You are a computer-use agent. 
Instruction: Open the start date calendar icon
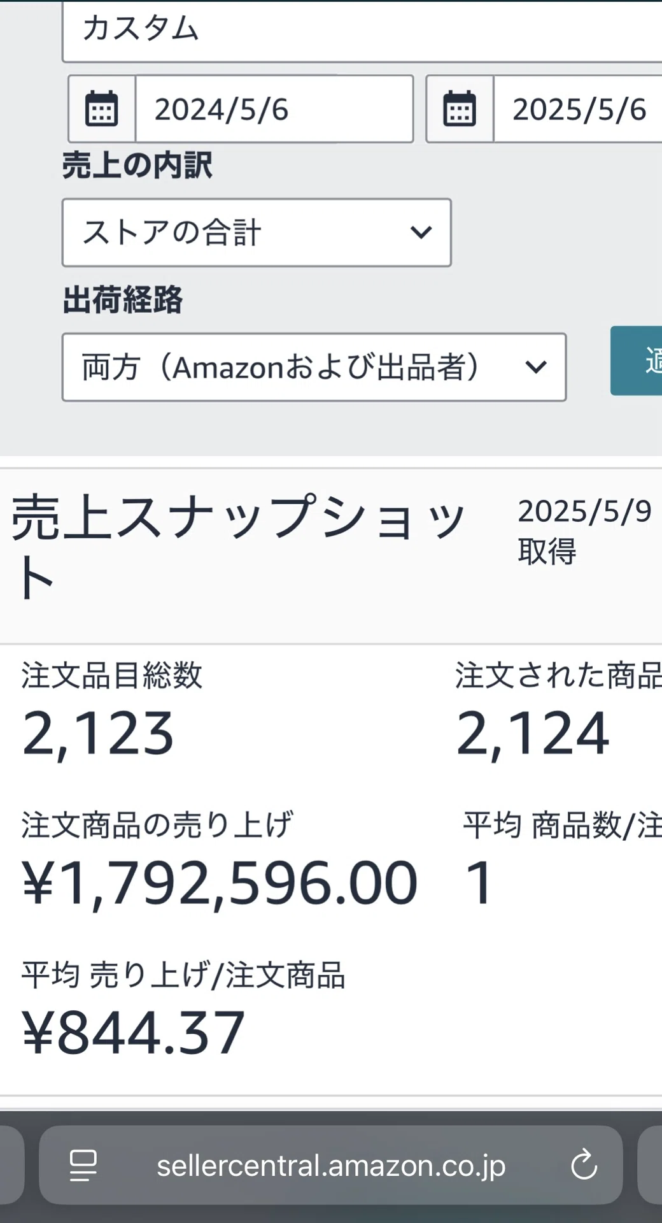pyautogui.click(x=102, y=109)
